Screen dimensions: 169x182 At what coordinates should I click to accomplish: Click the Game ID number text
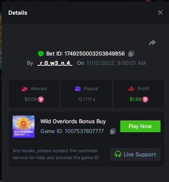(84, 131)
